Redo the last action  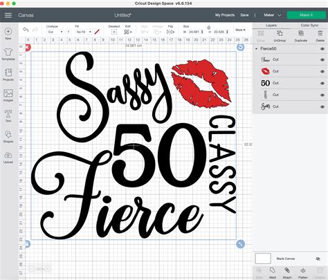35,30
